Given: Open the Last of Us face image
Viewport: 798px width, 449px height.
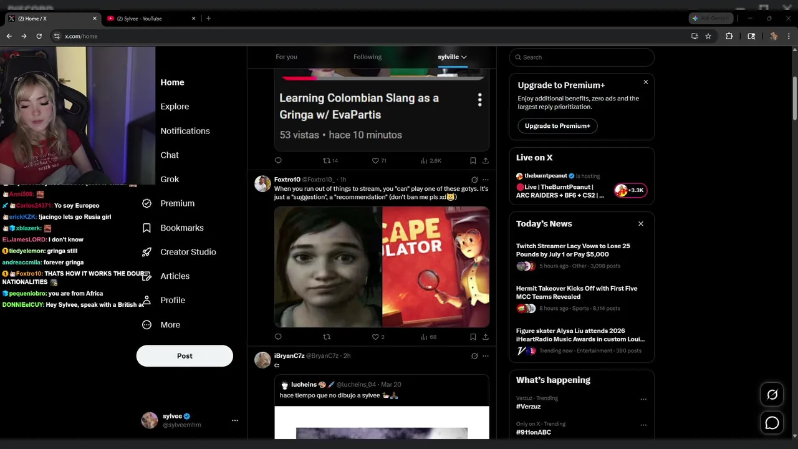Looking at the screenshot, I should [328, 267].
